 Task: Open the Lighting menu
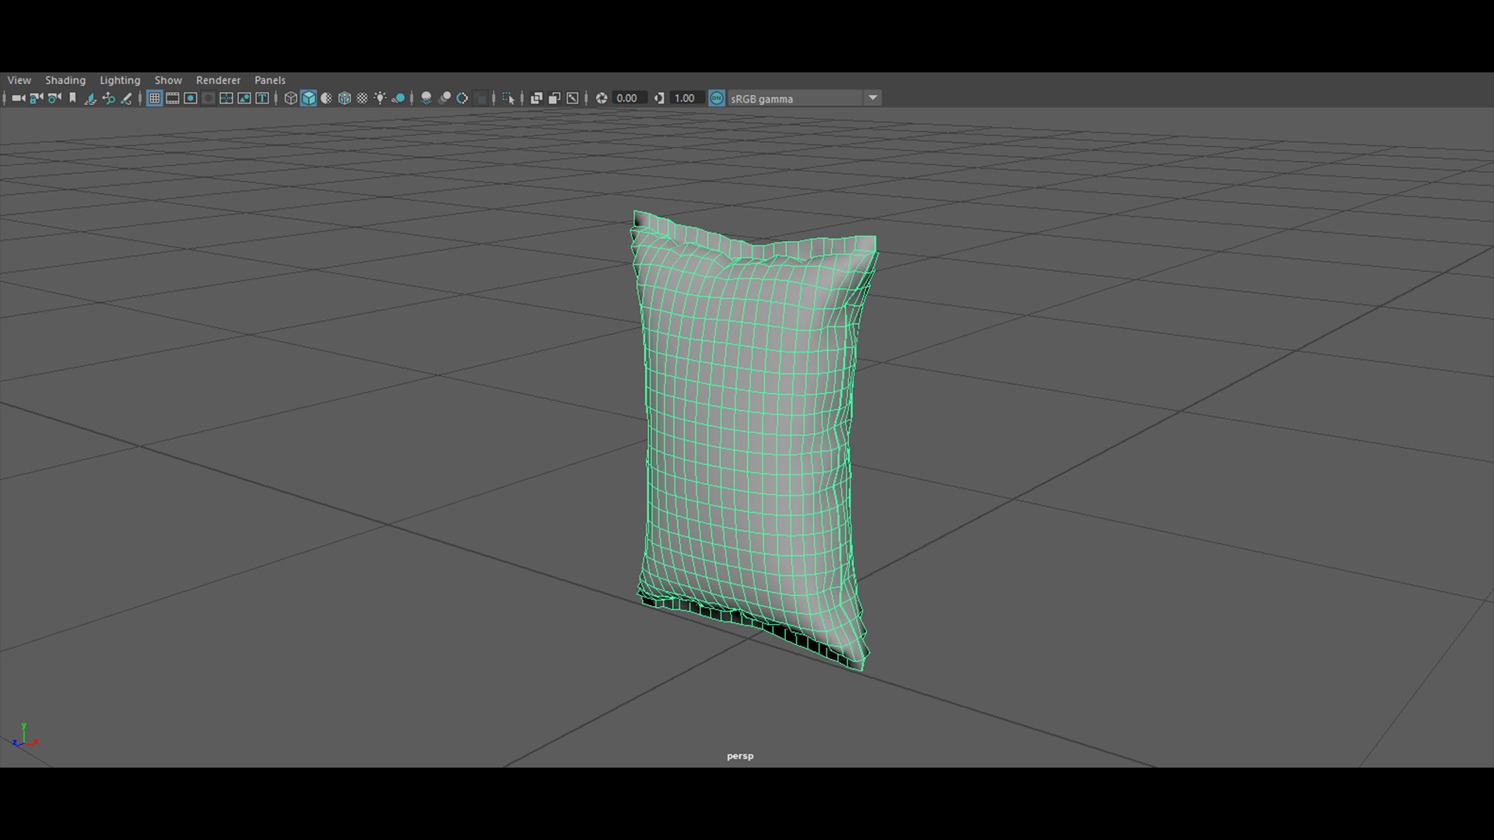click(120, 80)
